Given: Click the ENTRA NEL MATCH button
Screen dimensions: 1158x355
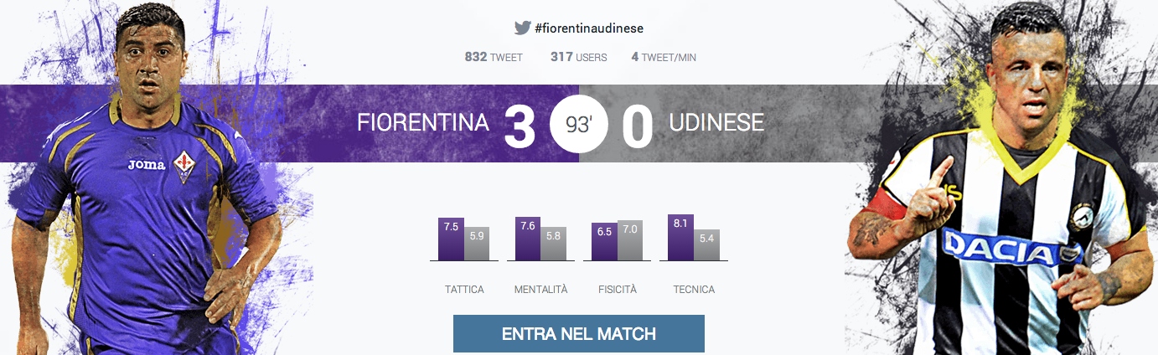Looking at the screenshot, I should (579, 334).
